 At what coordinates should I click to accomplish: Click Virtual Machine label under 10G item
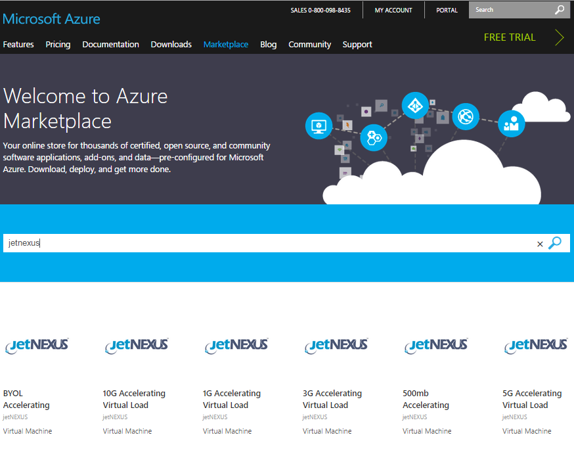pos(127,431)
